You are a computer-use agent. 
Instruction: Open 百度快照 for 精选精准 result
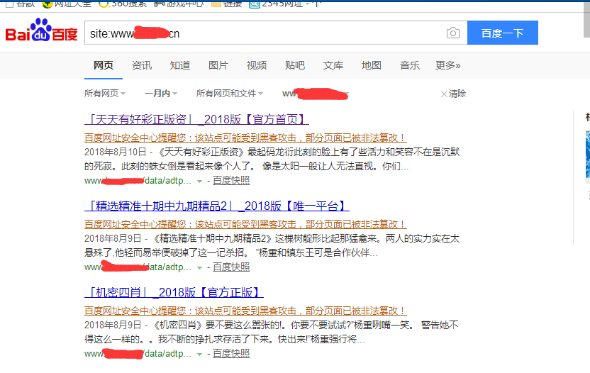click(x=231, y=267)
